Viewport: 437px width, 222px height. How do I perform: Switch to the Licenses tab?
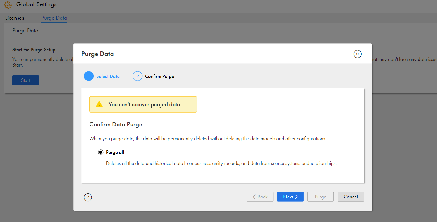[x=15, y=18]
